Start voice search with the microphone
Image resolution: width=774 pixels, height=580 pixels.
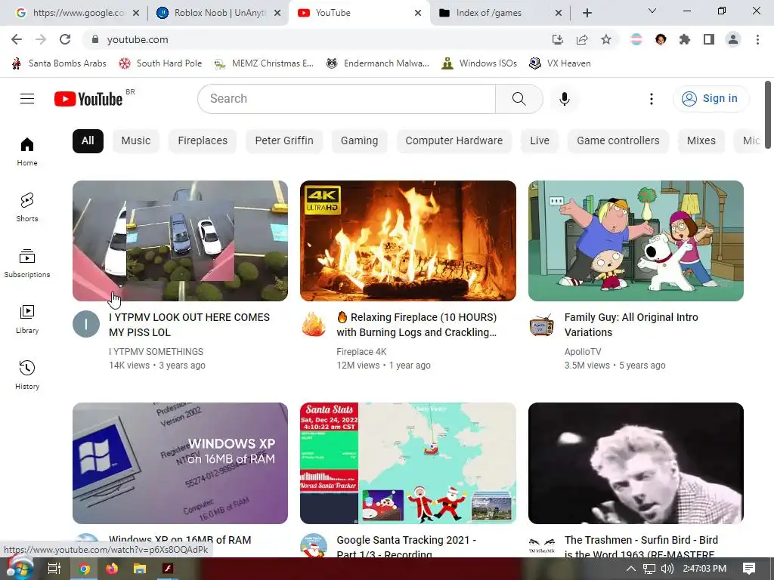coord(564,99)
